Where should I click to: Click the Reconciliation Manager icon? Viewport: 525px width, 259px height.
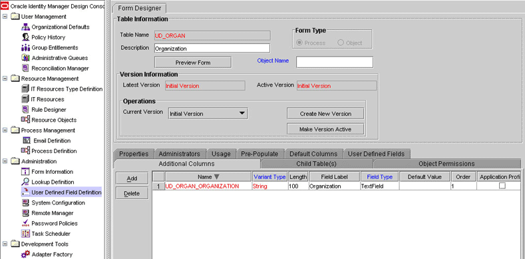pyautogui.click(x=25, y=69)
